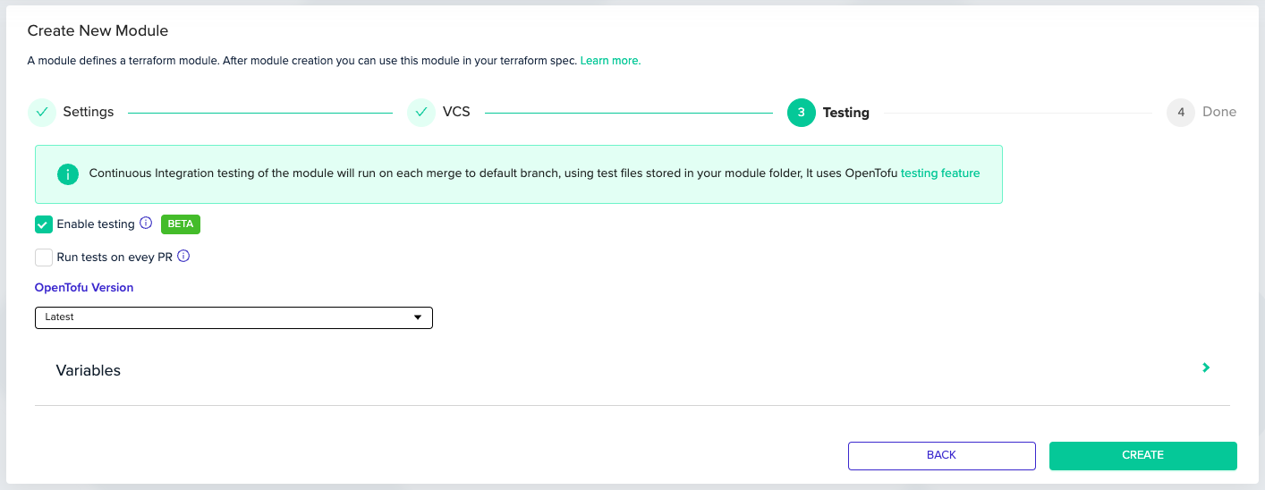Open the Learn more link

coord(610,61)
